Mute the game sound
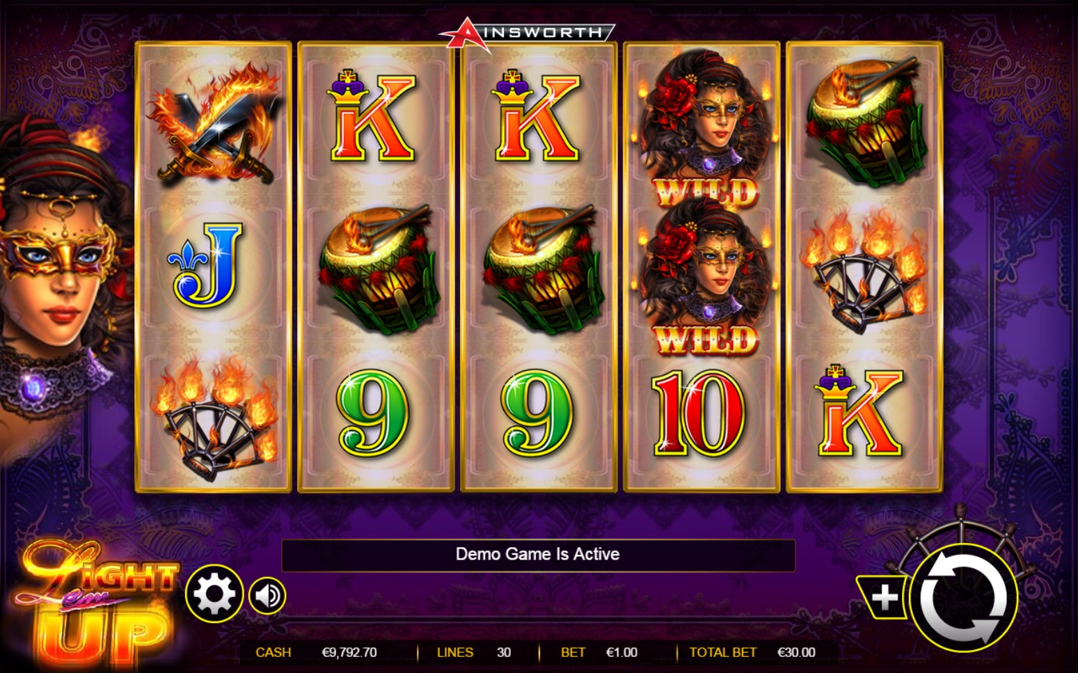The height and width of the screenshot is (673, 1078). coord(267,596)
